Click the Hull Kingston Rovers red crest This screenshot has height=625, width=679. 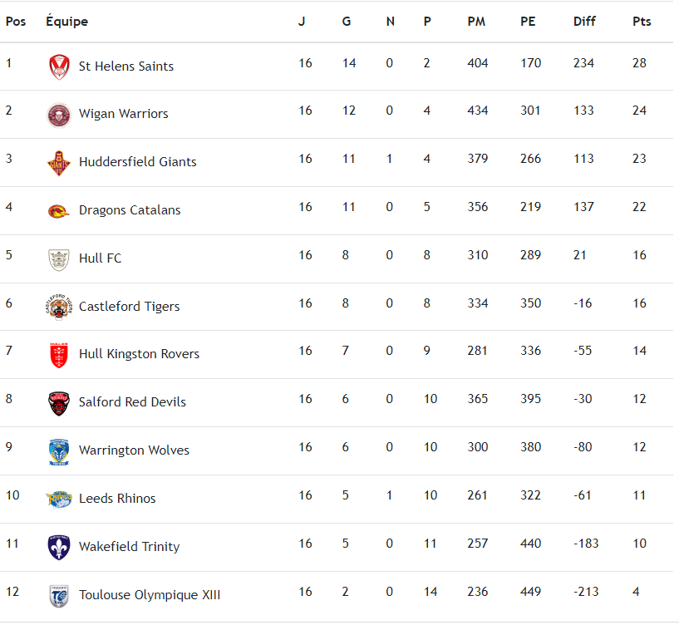coord(59,355)
